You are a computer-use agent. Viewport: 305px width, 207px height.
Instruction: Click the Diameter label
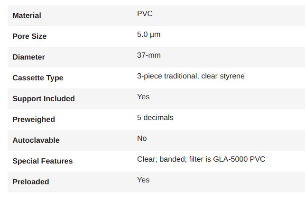[28, 57]
